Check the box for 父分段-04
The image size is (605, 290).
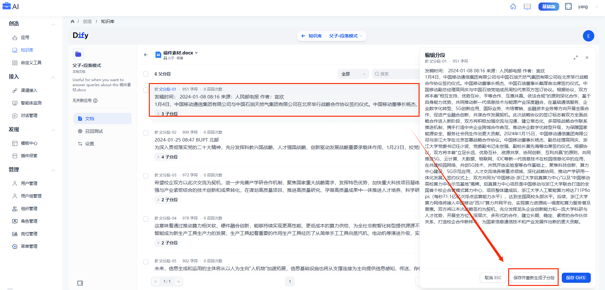click(x=146, y=219)
